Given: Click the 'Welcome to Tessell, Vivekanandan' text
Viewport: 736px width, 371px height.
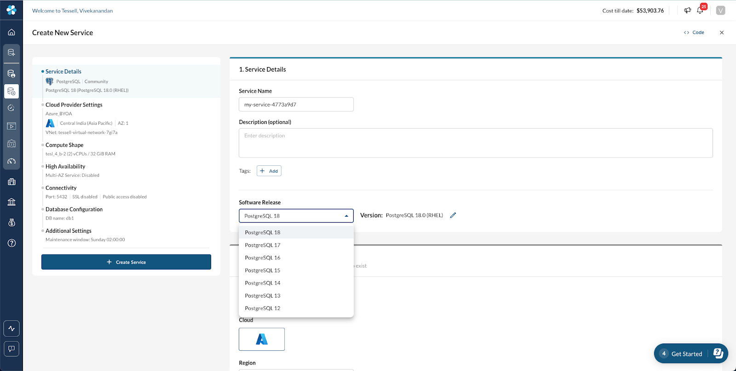Looking at the screenshot, I should pos(72,11).
